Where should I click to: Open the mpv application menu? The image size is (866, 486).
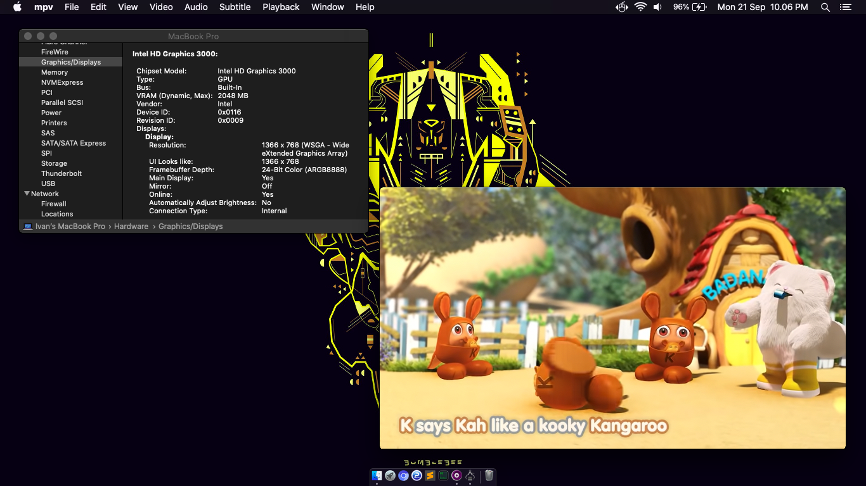[44, 7]
